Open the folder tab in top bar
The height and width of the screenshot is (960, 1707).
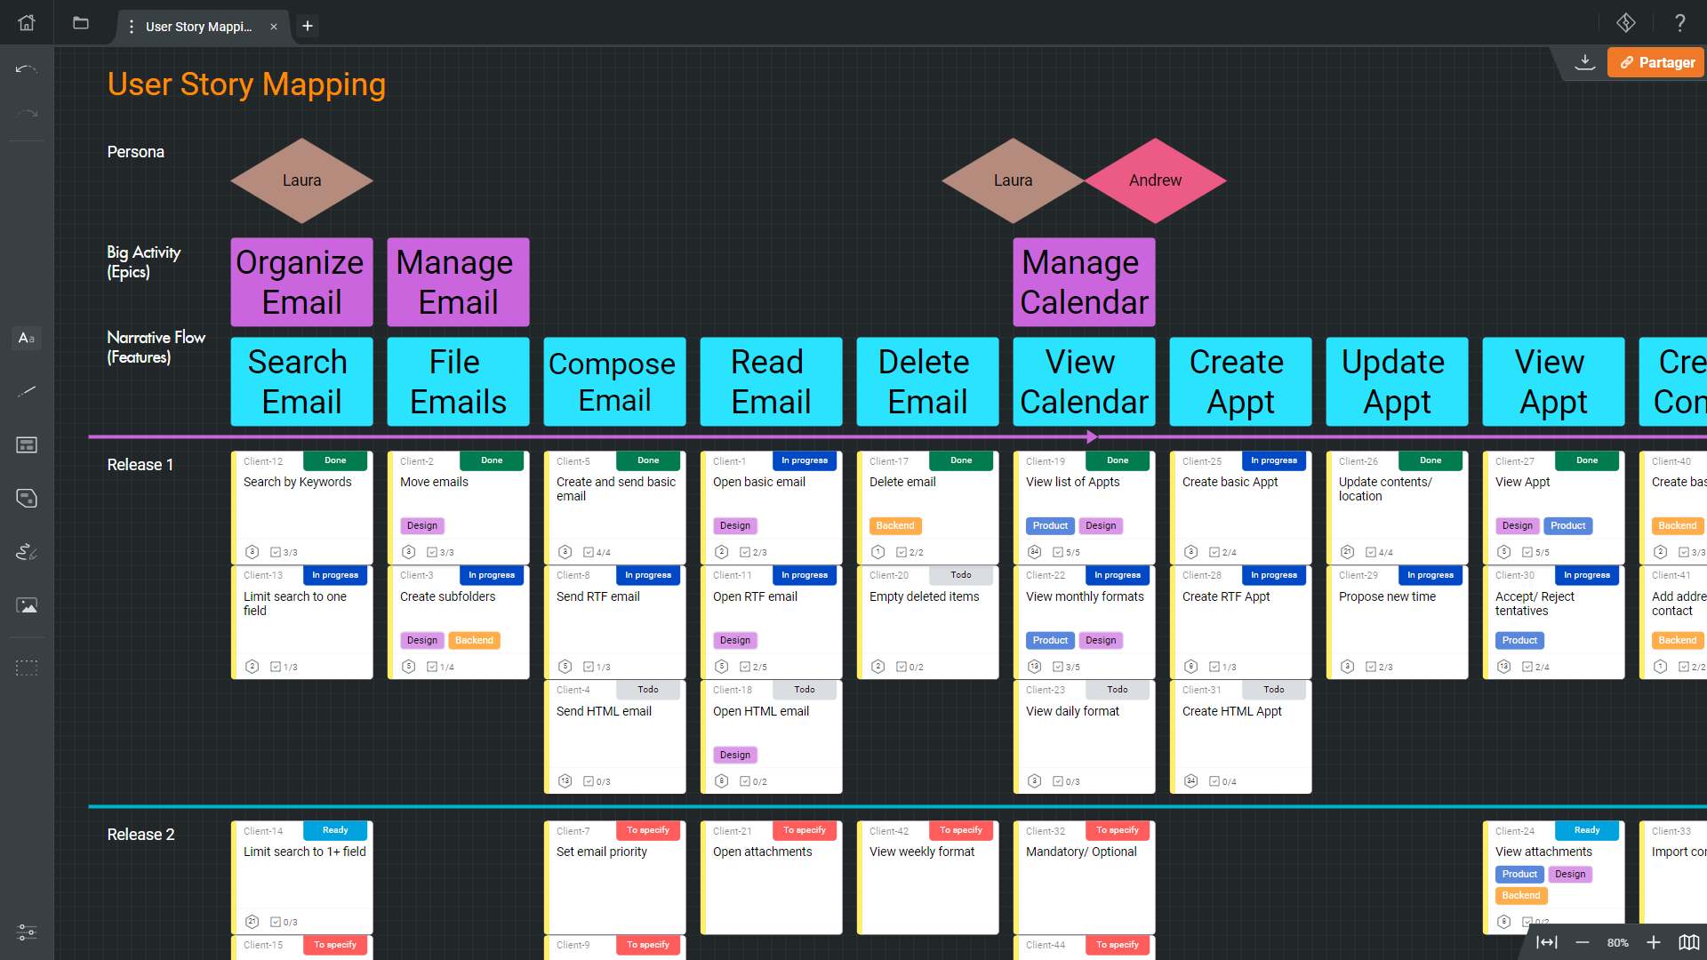pos(81,23)
